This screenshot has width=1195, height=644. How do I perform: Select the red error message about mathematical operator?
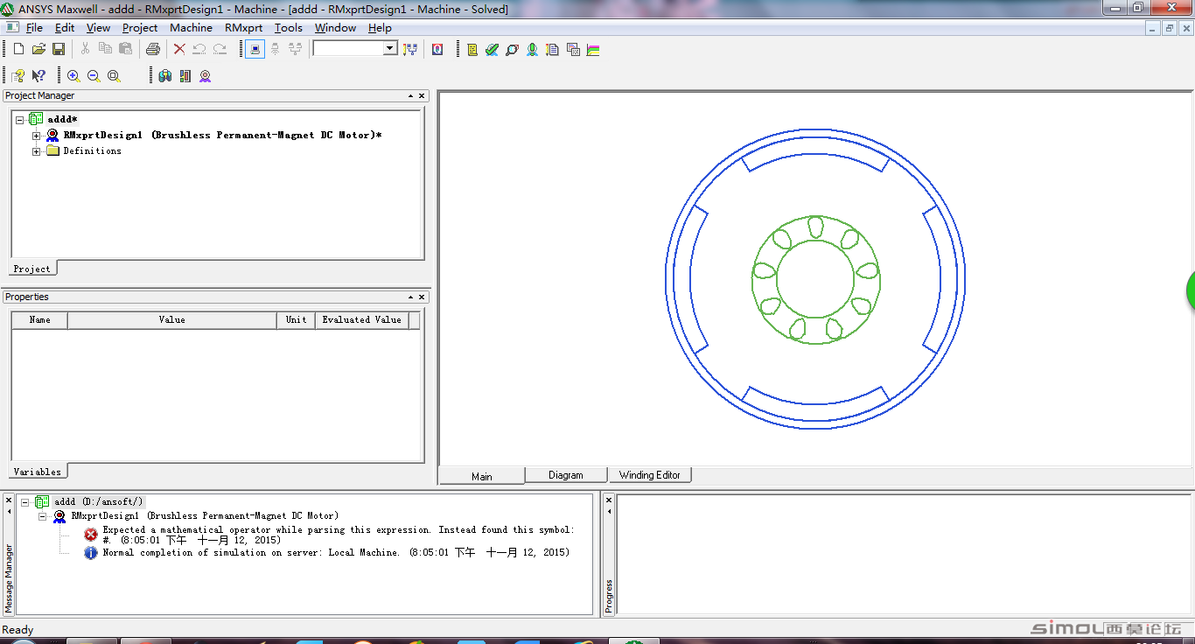click(339, 535)
